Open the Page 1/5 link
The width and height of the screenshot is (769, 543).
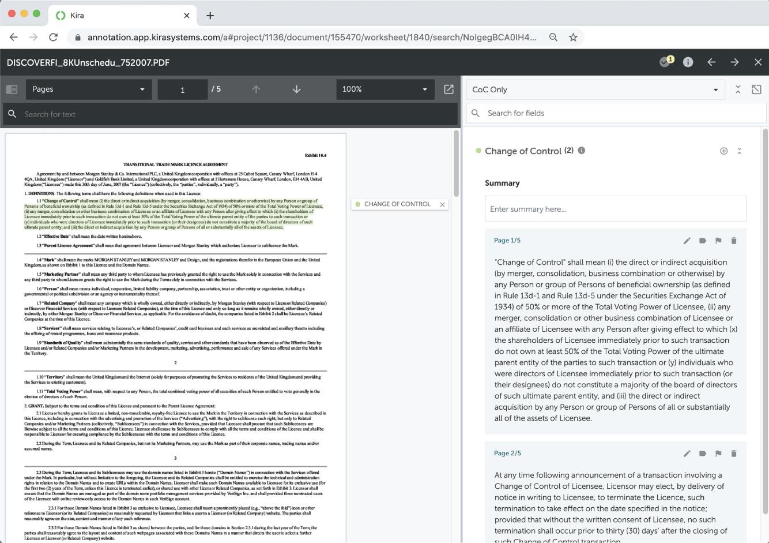pyautogui.click(x=507, y=241)
